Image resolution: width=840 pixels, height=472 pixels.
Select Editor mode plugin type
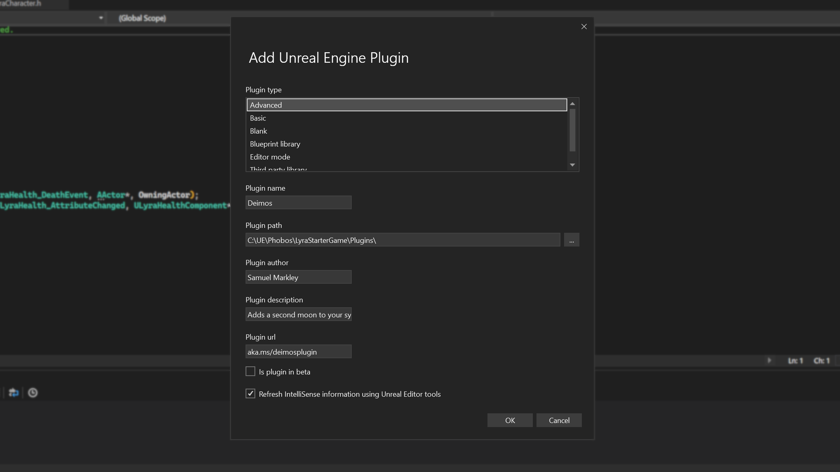pos(269,156)
